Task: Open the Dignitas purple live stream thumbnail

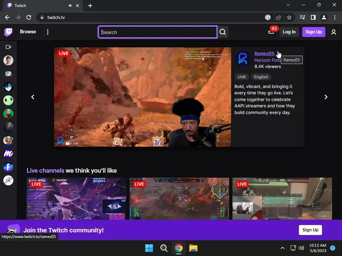Action: (x=76, y=199)
